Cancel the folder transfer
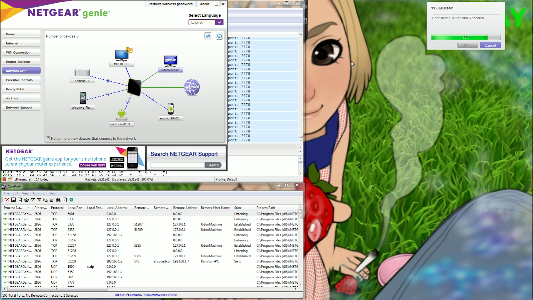 [490, 45]
